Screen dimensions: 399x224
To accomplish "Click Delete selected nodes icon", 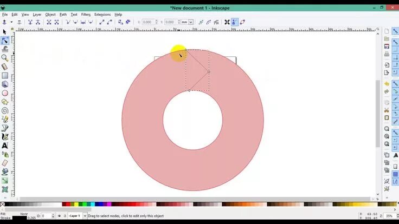I will (x=20, y=22).
